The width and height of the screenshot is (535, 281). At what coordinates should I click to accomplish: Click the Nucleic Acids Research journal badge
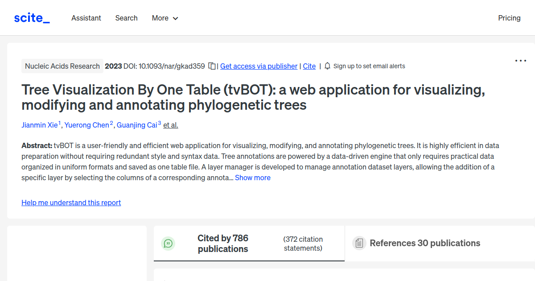[x=62, y=66]
